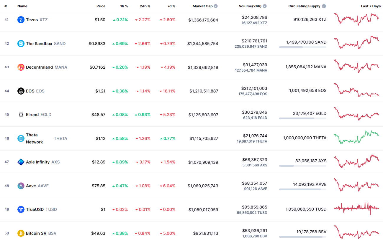This screenshot has width=383, height=243.
Task: Click the Bitcoin SV market cap $951,831,113
Action: click(206, 233)
